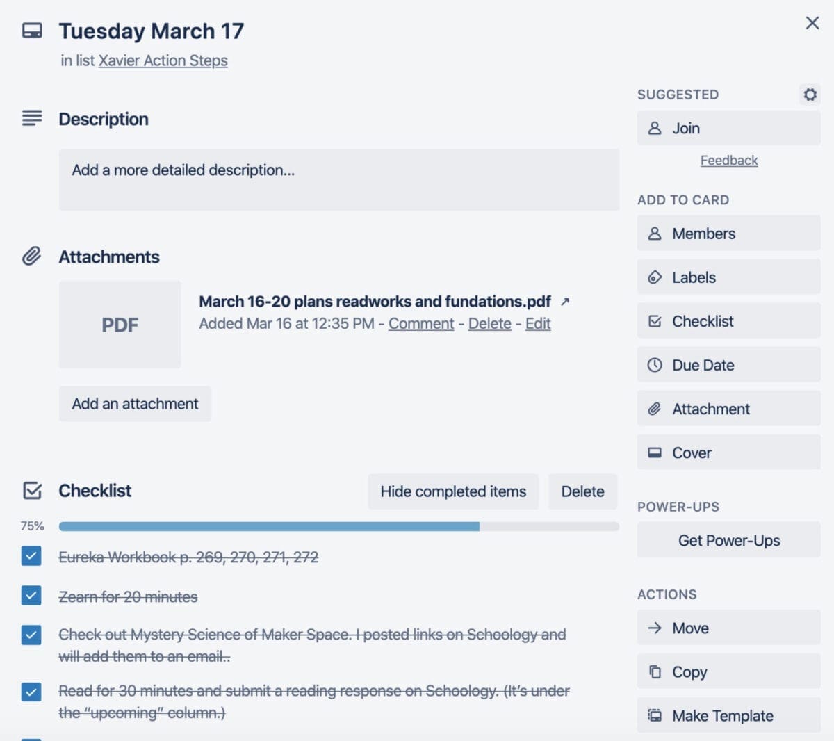834x741 pixels.
Task: Uncheck the Eureka Workbook checklist item
Action: 31,556
